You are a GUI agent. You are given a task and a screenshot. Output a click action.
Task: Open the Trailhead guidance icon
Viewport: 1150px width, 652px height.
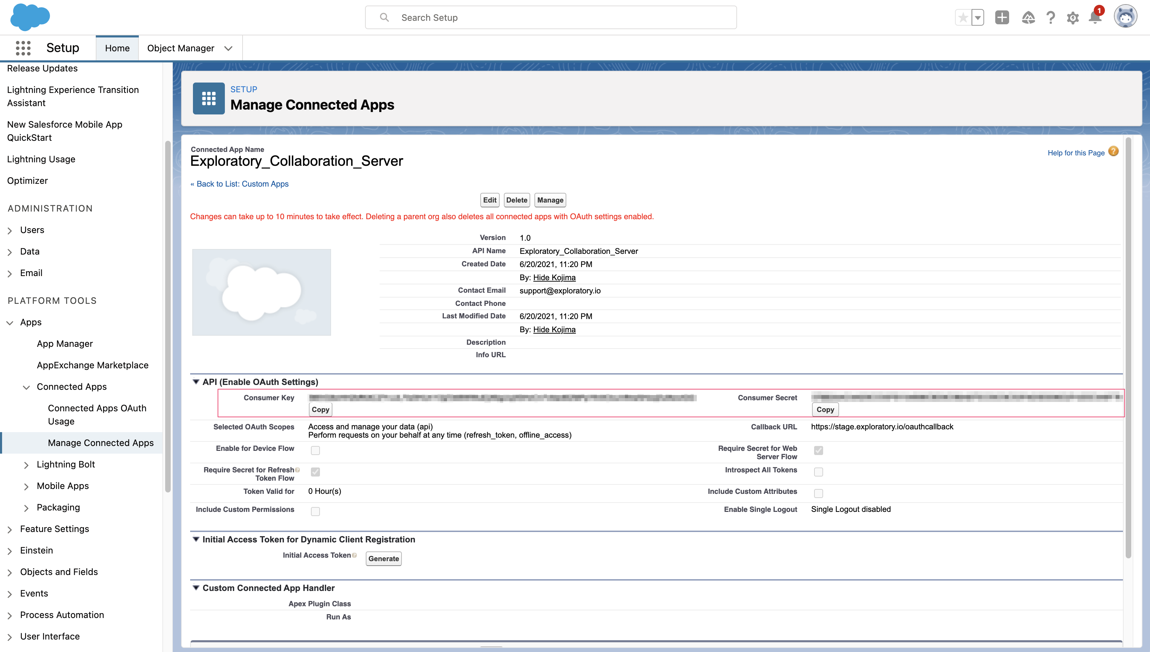pos(1028,18)
